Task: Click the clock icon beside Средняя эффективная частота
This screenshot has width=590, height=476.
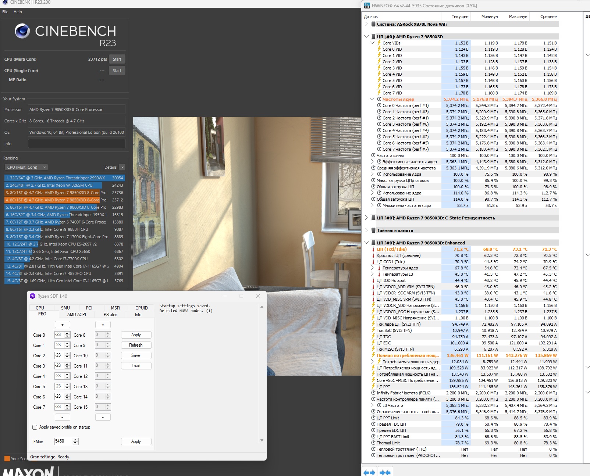Action: pyautogui.click(x=373, y=168)
